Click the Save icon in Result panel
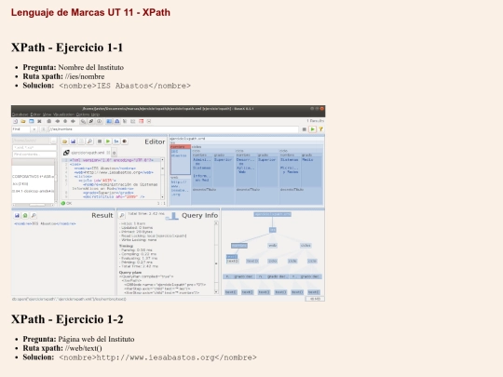 pyautogui.click(x=17, y=216)
